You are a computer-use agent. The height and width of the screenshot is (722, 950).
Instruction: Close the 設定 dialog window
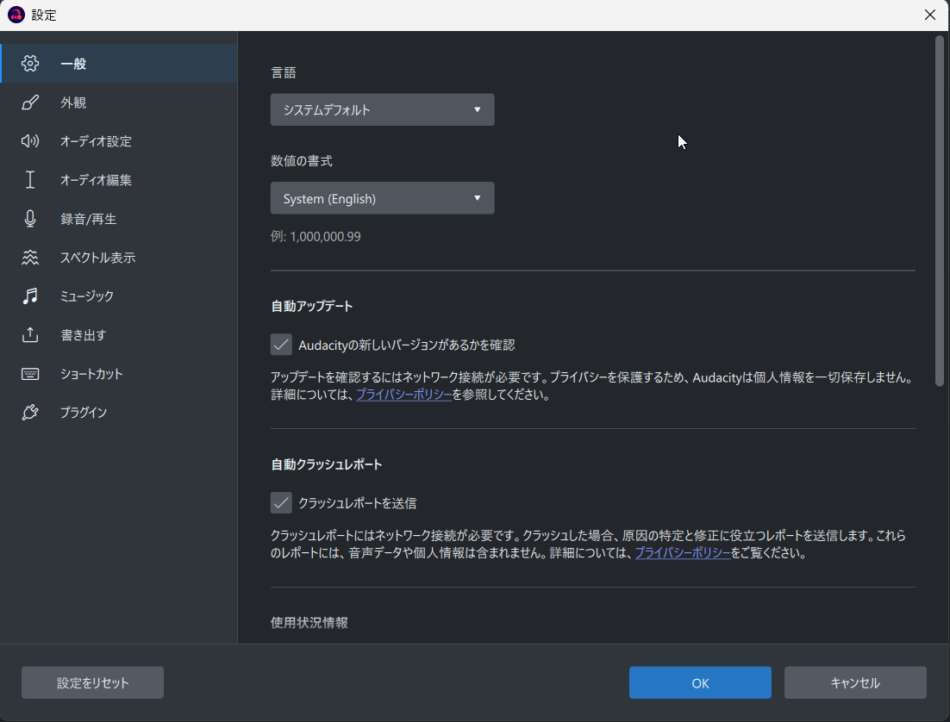930,15
